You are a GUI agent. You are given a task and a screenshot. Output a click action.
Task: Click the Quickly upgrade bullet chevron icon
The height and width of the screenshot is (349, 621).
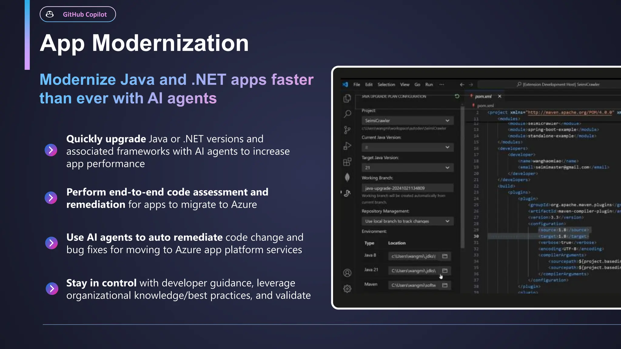point(51,150)
